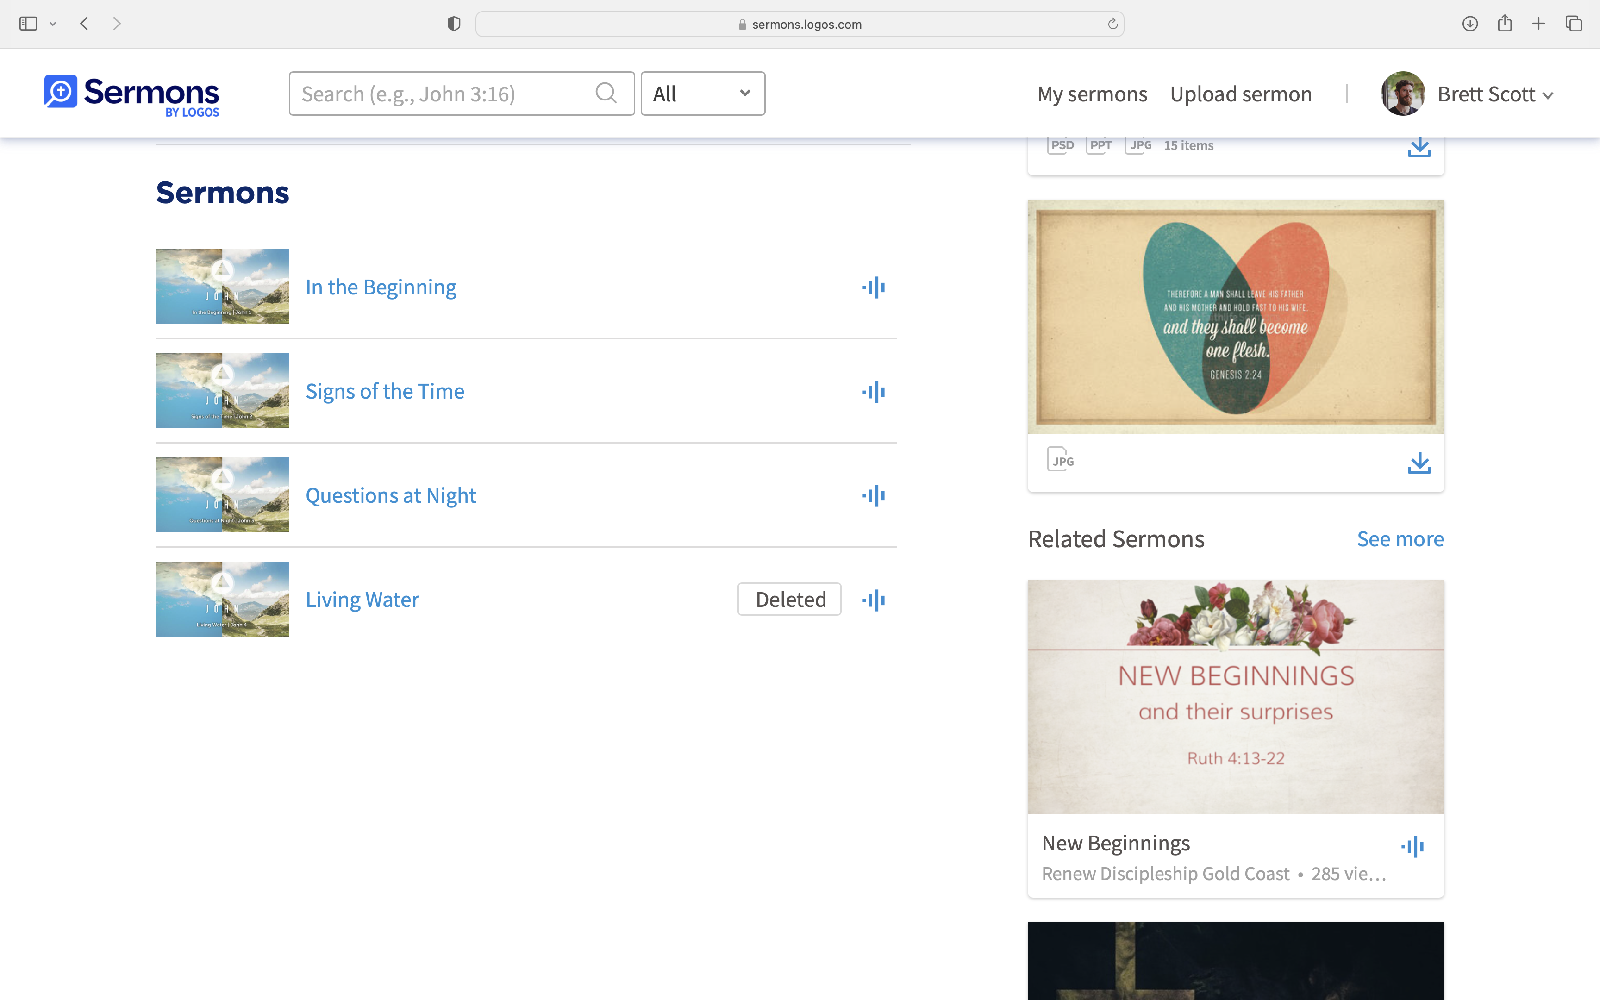
Task: Click Questions at Night thumbnail
Action: click(x=222, y=495)
